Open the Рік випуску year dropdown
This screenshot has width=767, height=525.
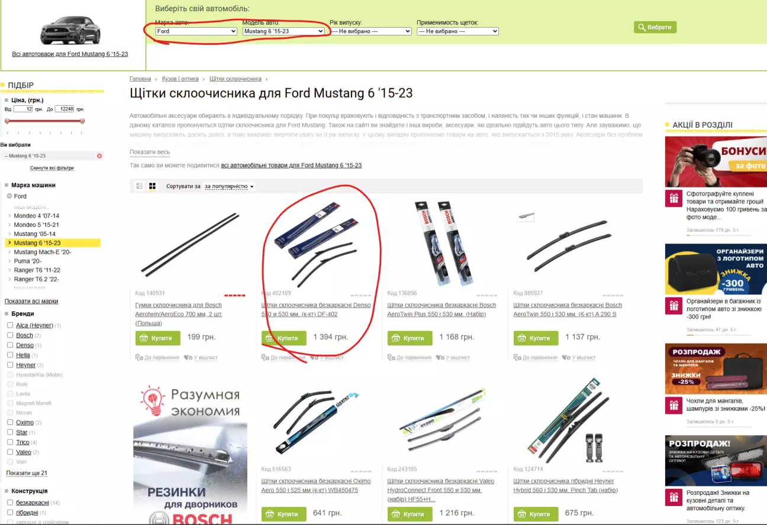370,31
